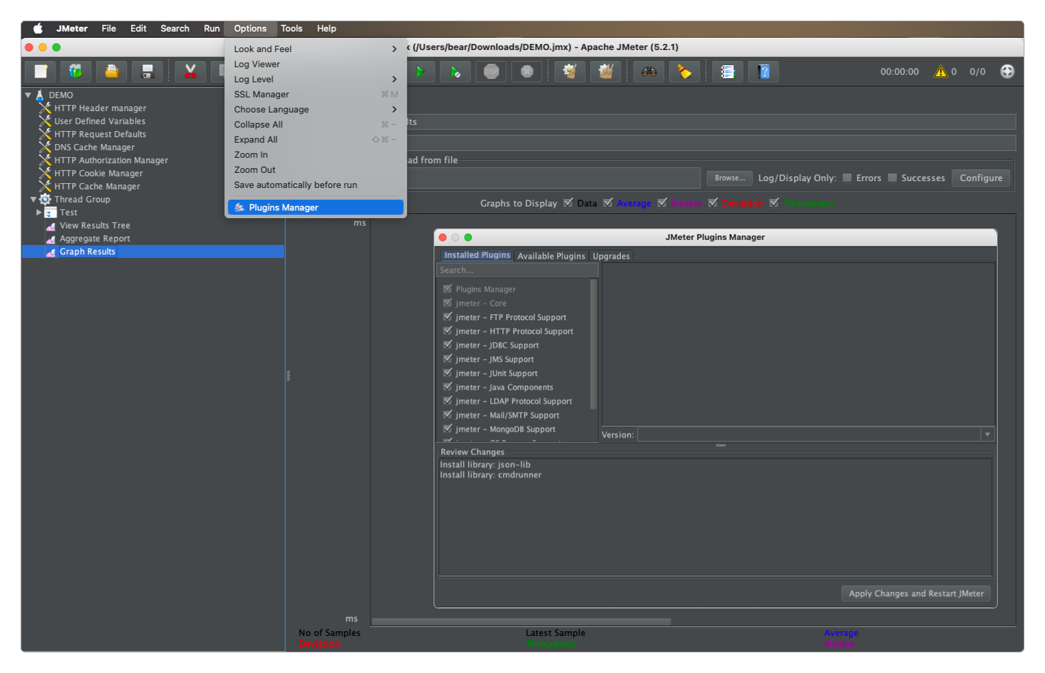Click the remote engines icon at toolbar end
This screenshot has width=1045, height=673.
pyautogui.click(x=1007, y=71)
